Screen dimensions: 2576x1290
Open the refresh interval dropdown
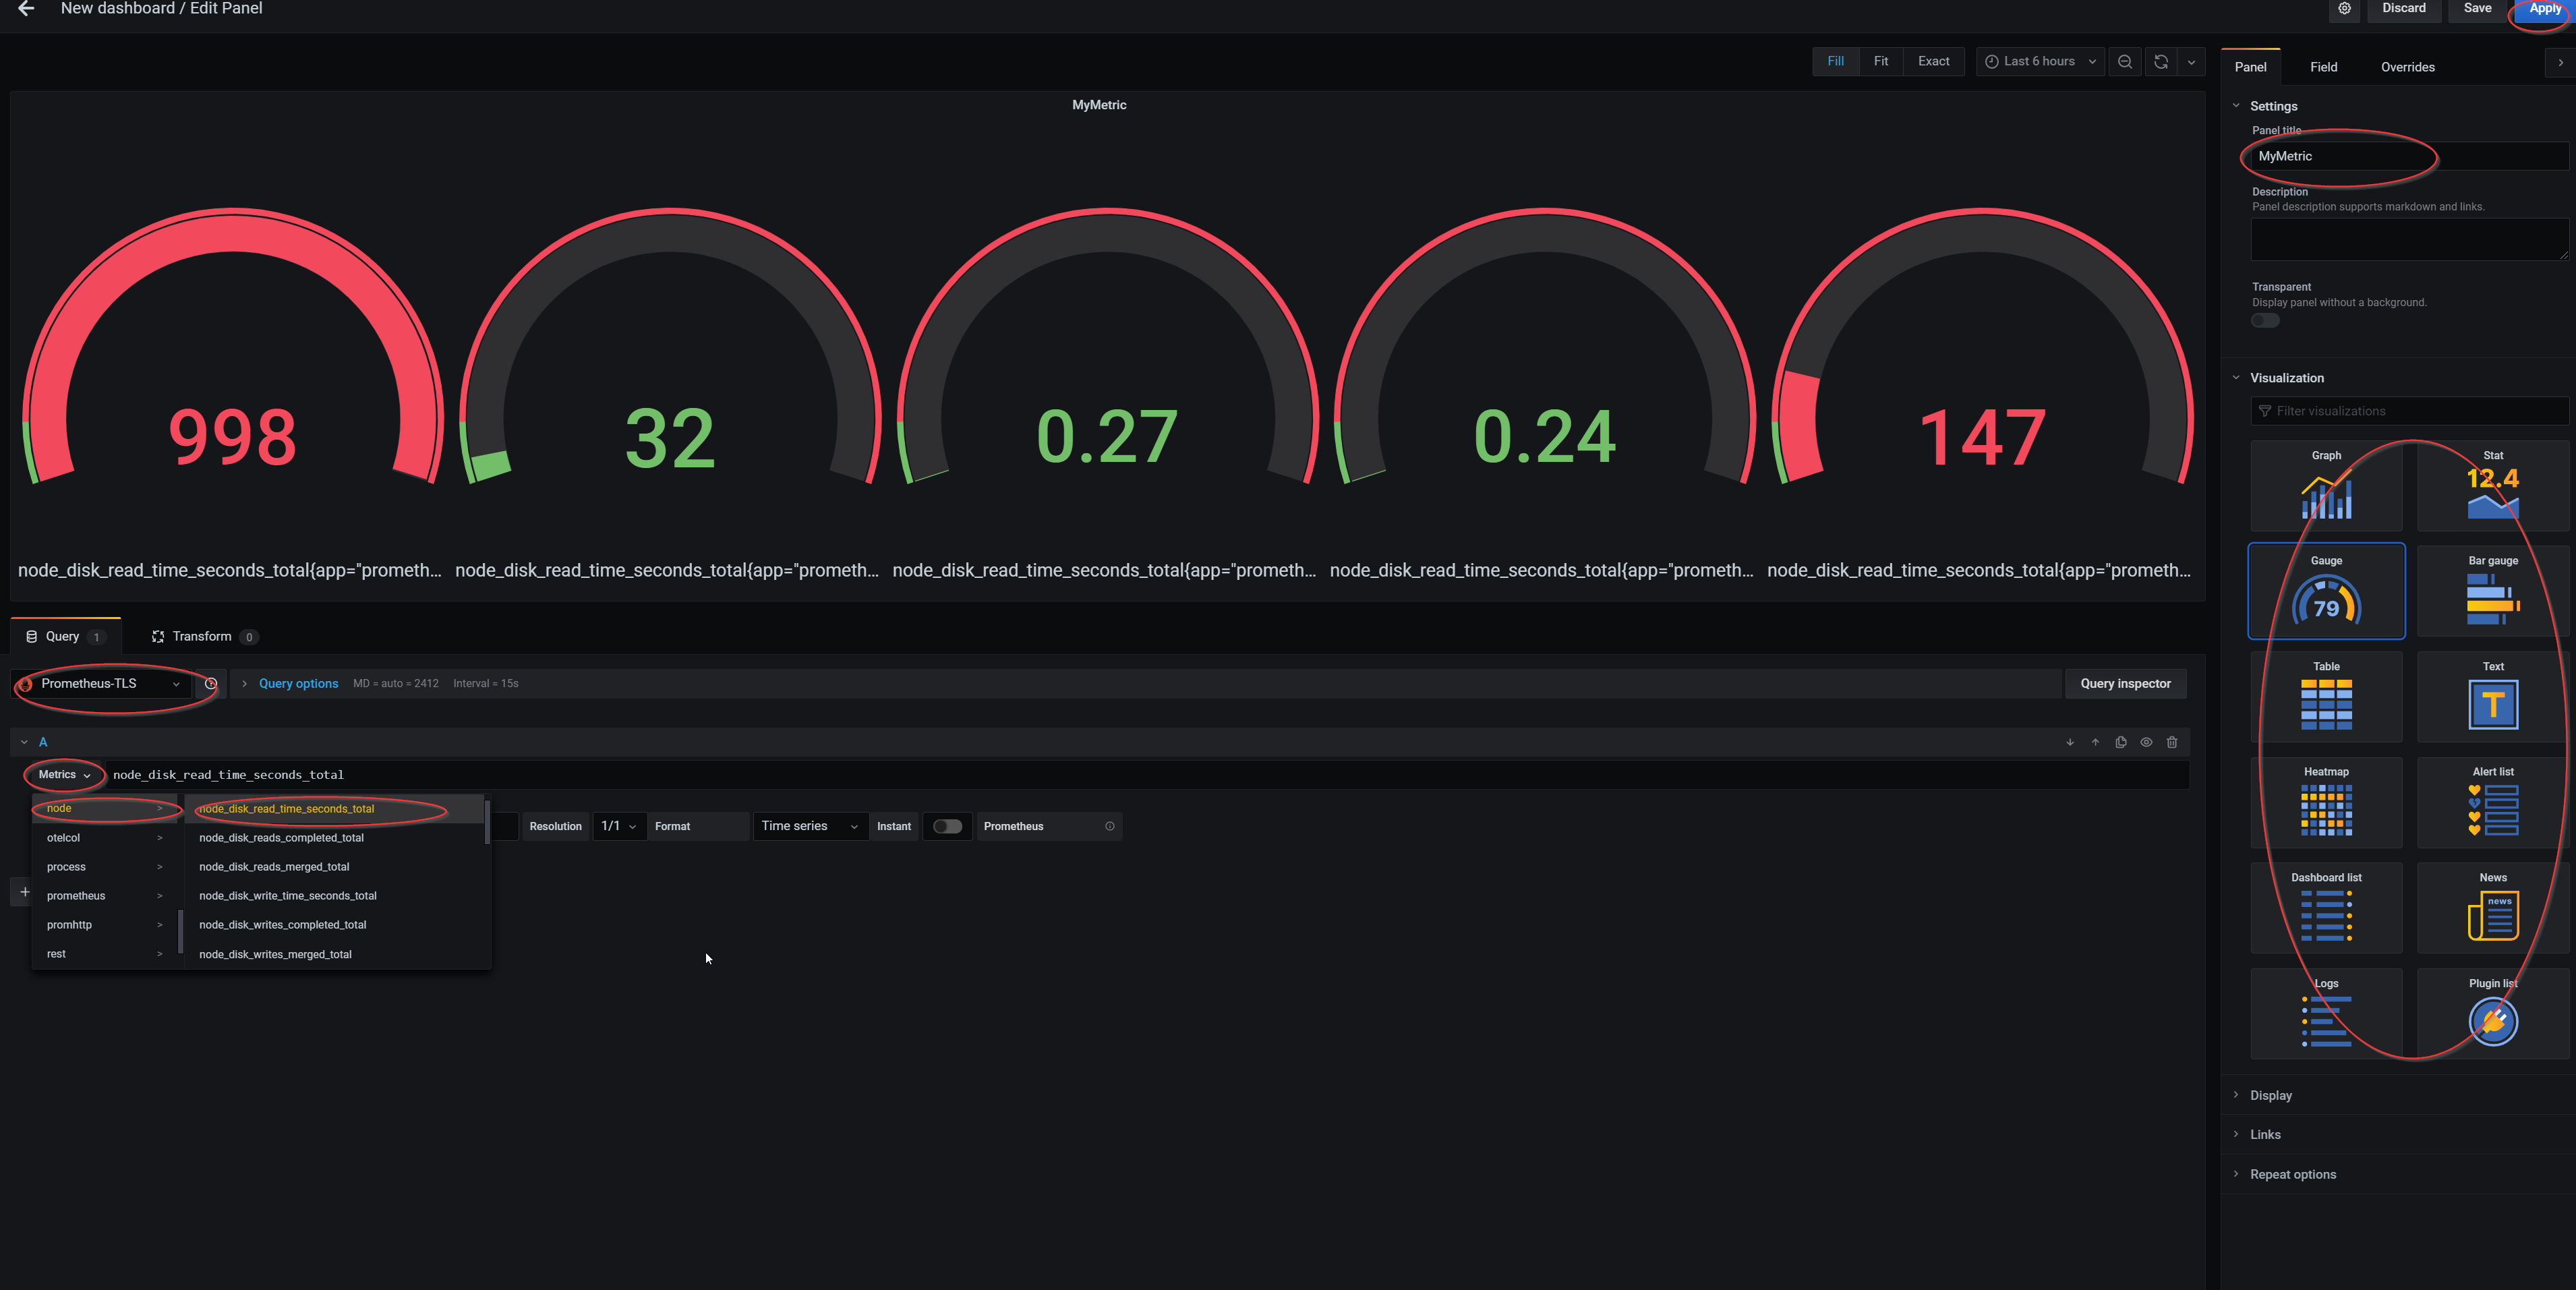click(2191, 61)
